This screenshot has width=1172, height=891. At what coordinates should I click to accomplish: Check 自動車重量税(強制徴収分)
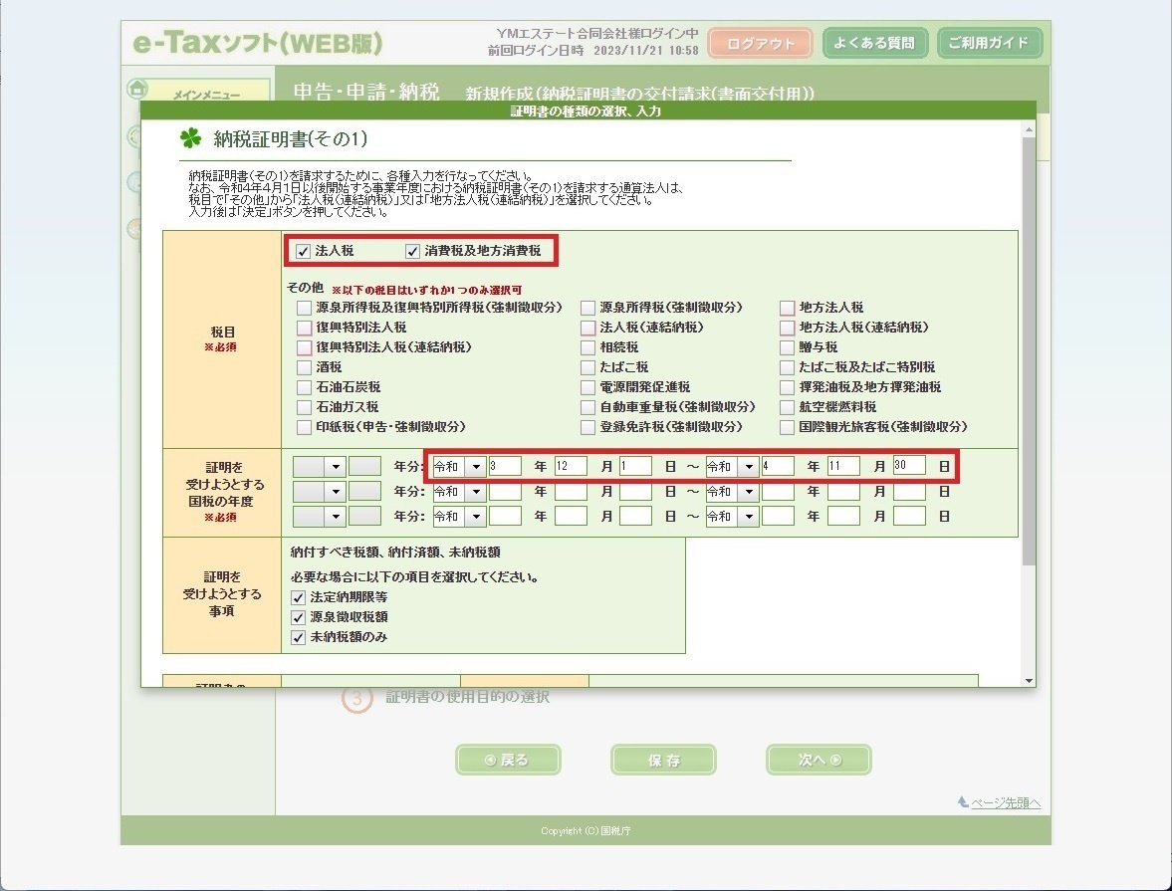(x=588, y=407)
